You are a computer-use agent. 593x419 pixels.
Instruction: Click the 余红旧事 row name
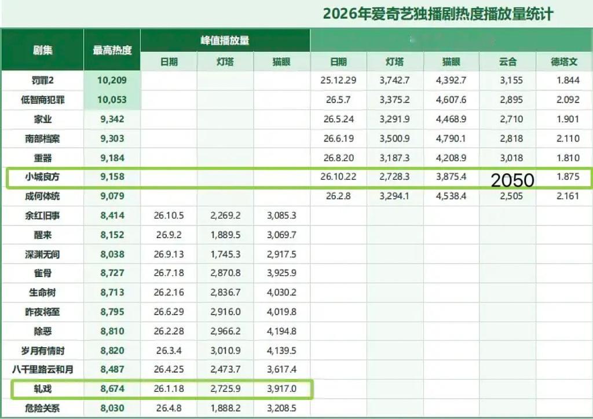click(42, 216)
